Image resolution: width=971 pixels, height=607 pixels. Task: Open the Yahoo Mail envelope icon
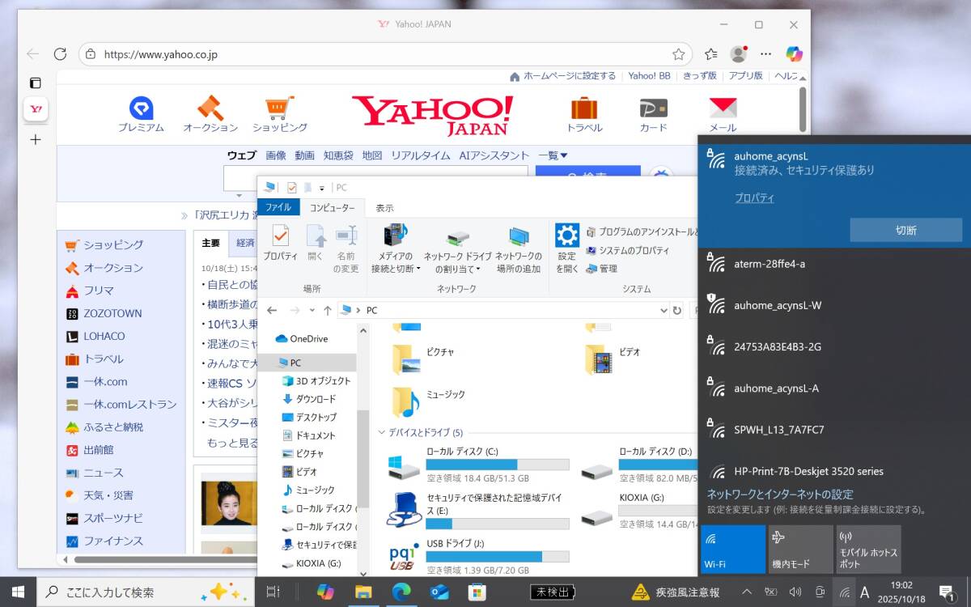pos(723,108)
